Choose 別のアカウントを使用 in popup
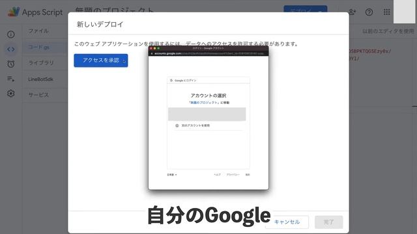 tap(195, 125)
